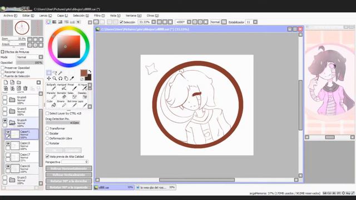
Task: Choose the Transformar radio option
Action: click(47, 128)
